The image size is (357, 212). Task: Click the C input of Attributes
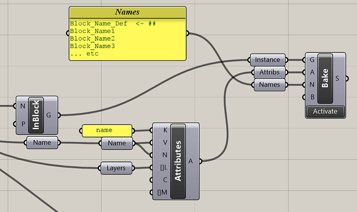point(165,180)
